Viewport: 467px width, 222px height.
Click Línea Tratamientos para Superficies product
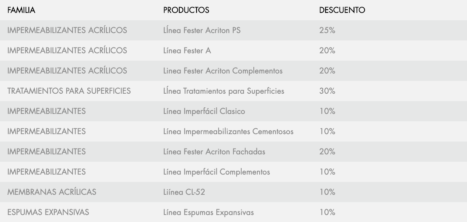(223, 91)
